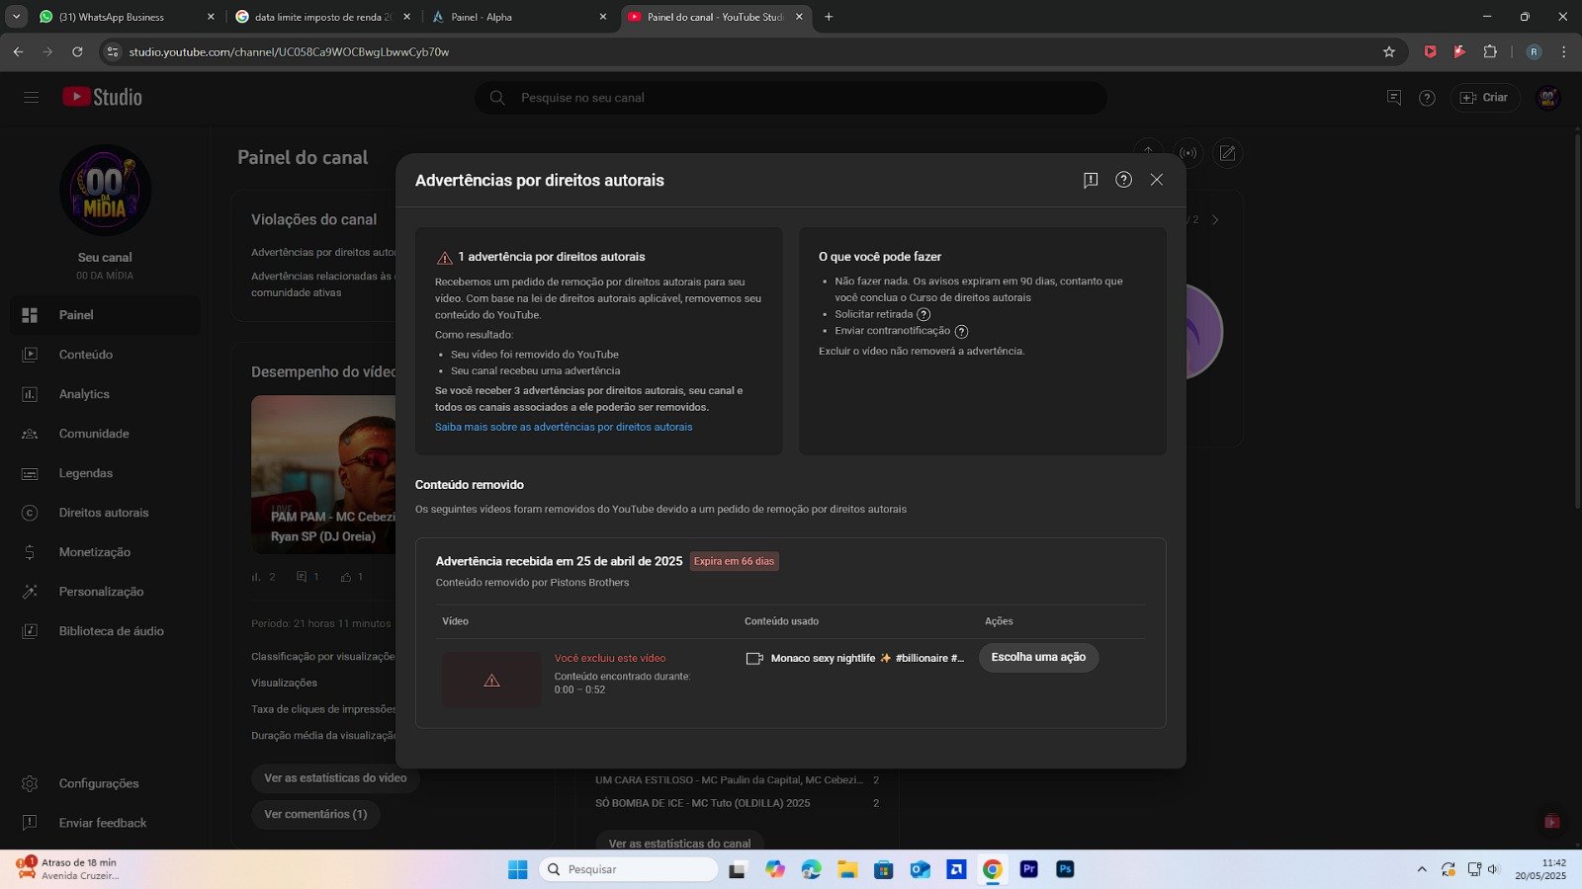Reload the page
This screenshot has width=1582, height=889.
click(x=77, y=51)
